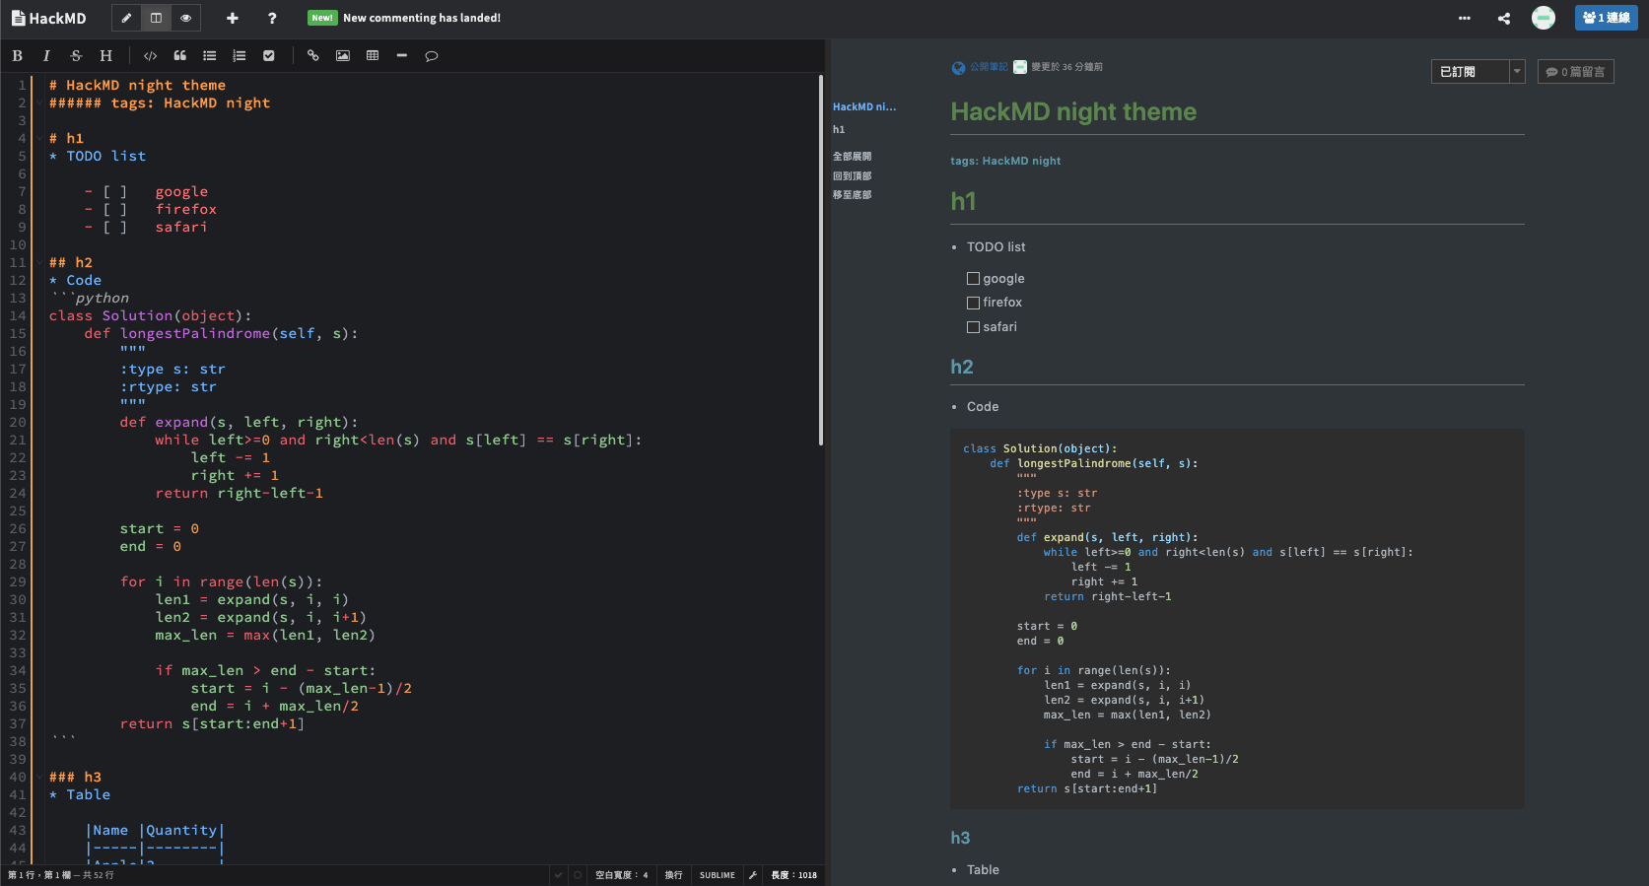
Task: Insert a checkbox task list item
Action: coord(268,56)
